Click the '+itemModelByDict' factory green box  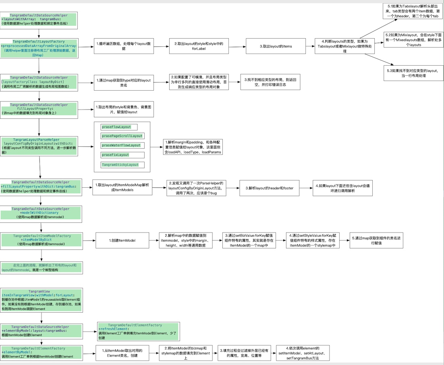41,241
